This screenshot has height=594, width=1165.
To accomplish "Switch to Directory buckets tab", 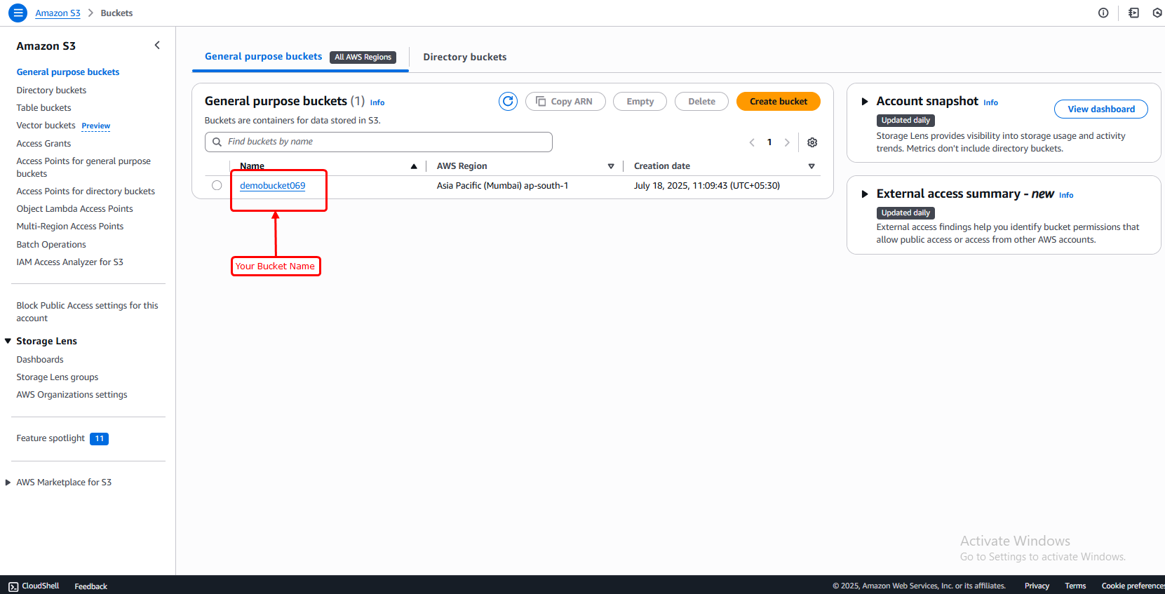I will (x=465, y=57).
